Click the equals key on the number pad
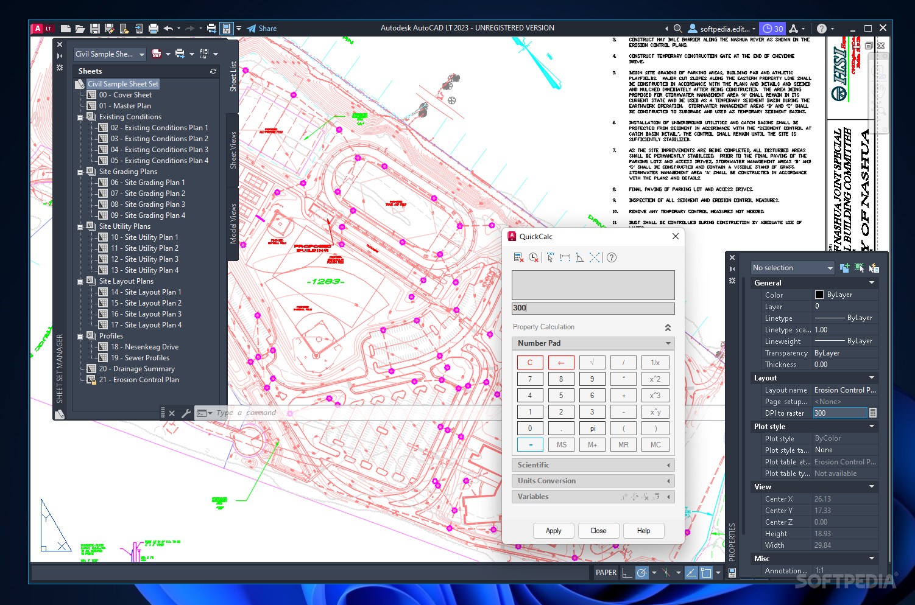The width and height of the screenshot is (915, 605). (530, 445)
